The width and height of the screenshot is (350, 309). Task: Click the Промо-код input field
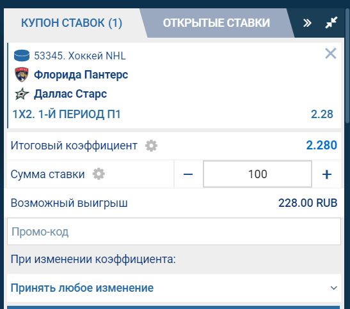[174, 232]
